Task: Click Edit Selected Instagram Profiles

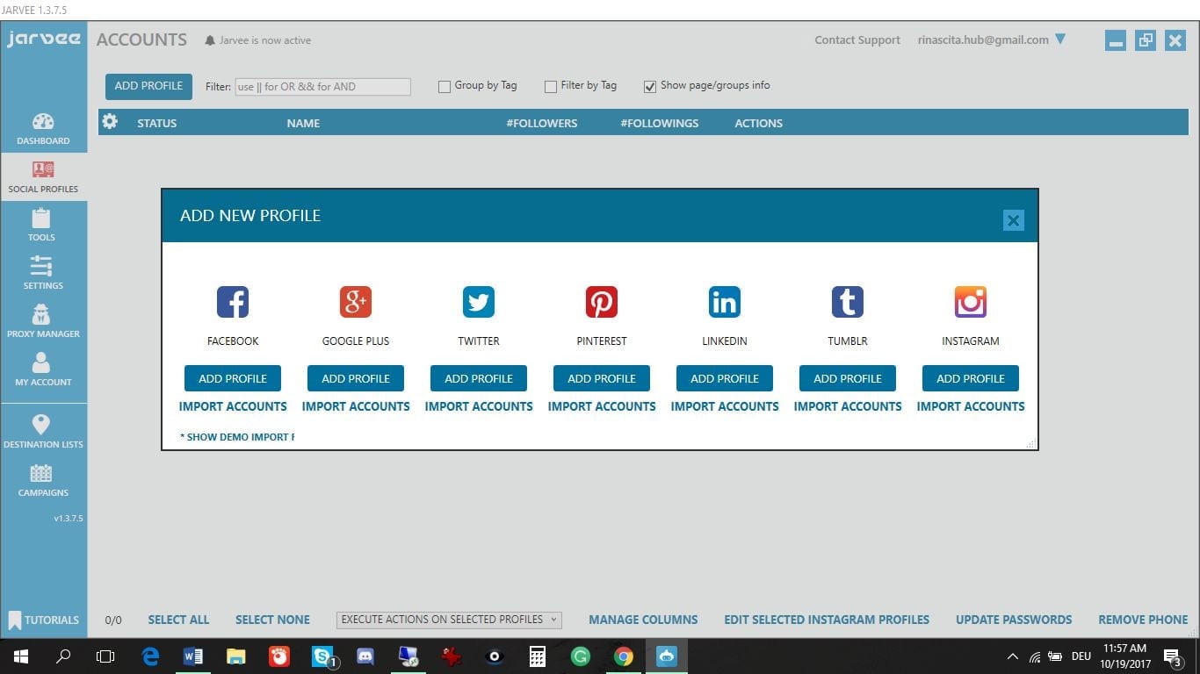Action: click(827, 620)
